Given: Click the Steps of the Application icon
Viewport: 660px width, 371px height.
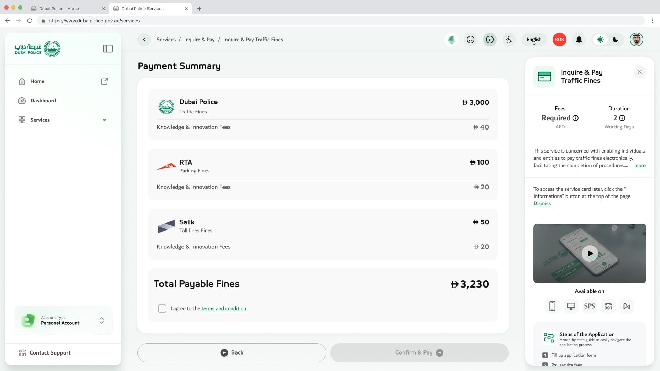Looking at the screenshot, I should click(x=549, y=338).
